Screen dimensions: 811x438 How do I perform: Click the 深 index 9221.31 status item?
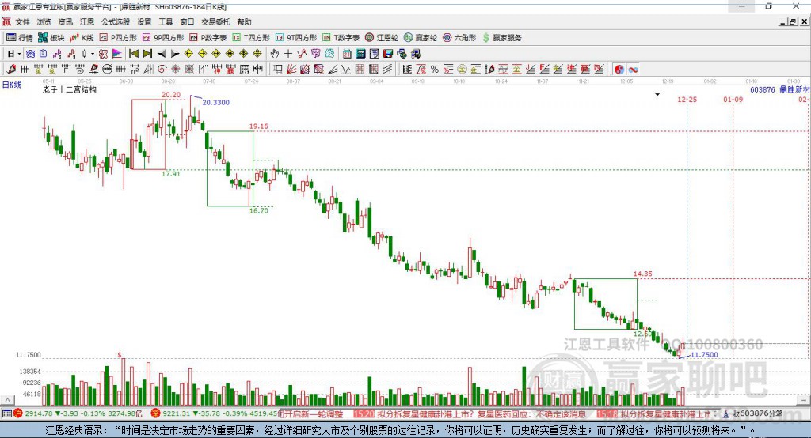(215, 413)
